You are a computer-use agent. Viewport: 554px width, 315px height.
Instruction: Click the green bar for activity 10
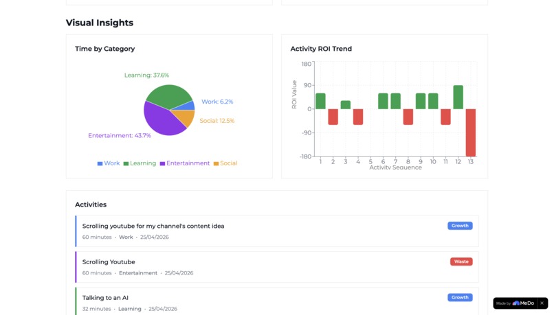click(433, 102)
